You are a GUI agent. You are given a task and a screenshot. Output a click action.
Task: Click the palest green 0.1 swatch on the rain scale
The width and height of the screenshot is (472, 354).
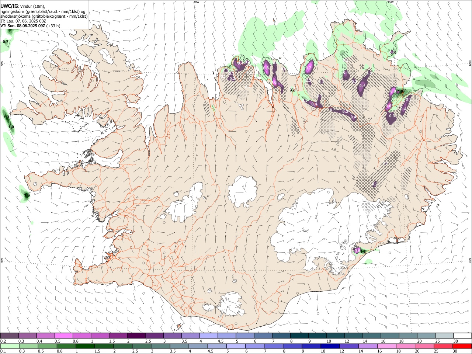(10, 346)
